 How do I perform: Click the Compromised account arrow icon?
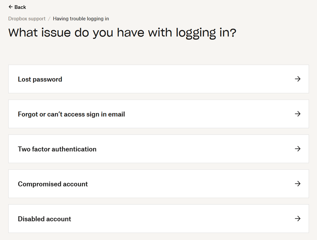tap(298, 184)
